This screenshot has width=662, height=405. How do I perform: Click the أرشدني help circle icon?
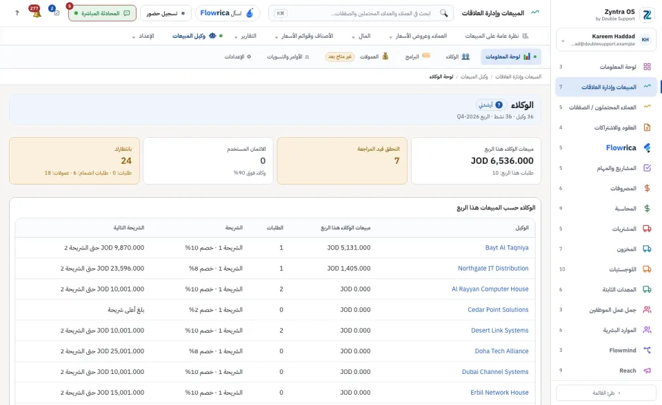pos(499,105)
